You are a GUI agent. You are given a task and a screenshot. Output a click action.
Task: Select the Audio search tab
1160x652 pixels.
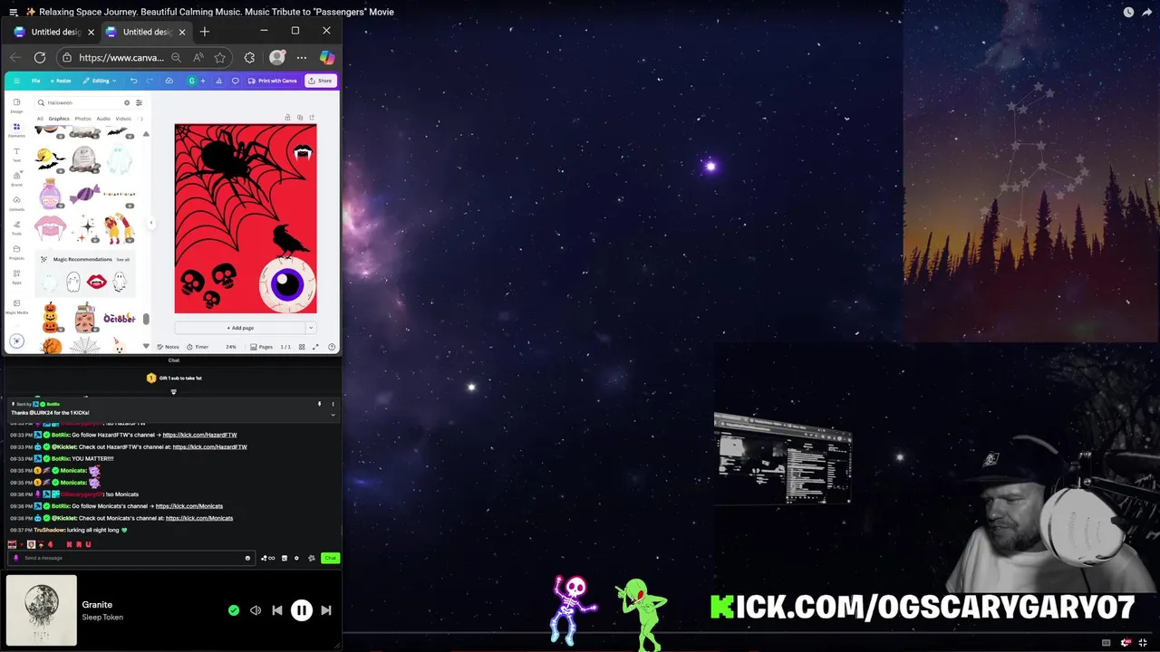tap(103, 119)
